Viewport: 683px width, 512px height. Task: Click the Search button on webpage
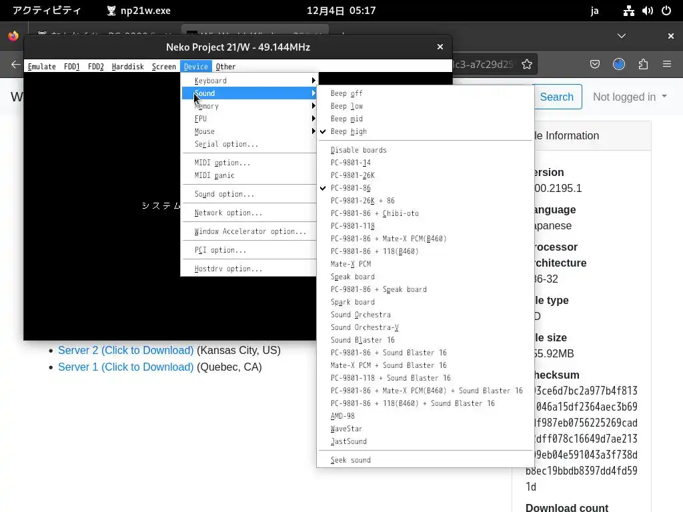click(x=557, y=97)
